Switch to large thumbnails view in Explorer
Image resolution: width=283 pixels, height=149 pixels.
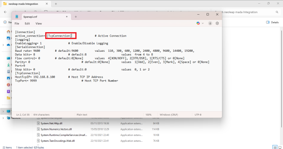[x=280, y=147]
